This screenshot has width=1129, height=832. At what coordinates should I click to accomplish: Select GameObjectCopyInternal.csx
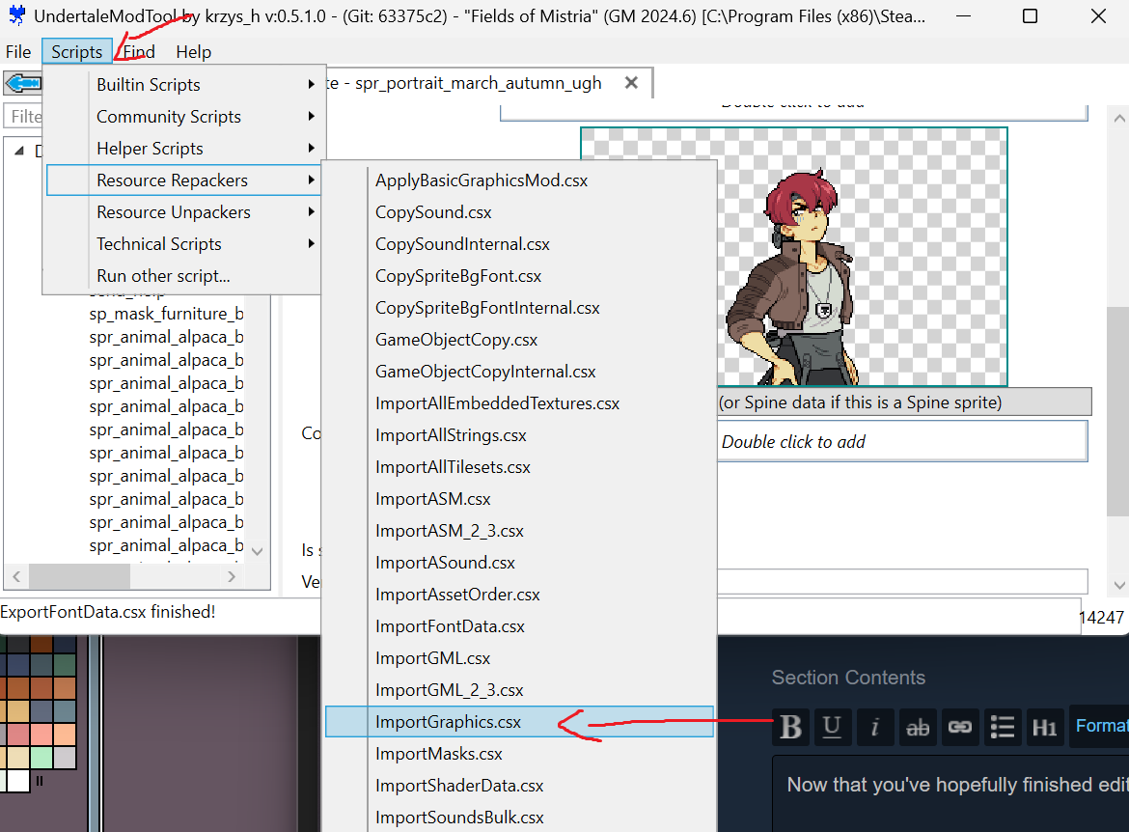pyautogui.click(x=519, y=372)
